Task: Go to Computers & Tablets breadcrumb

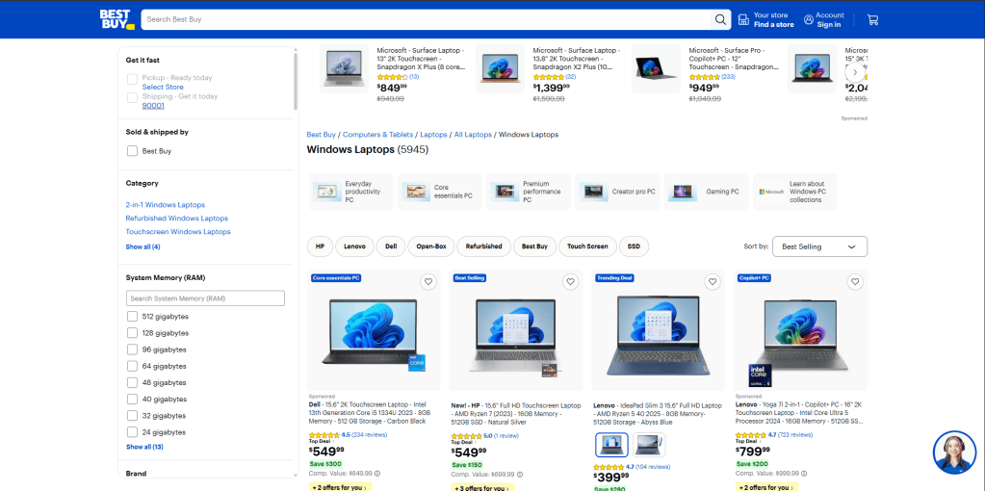Action: coord(378,135)
